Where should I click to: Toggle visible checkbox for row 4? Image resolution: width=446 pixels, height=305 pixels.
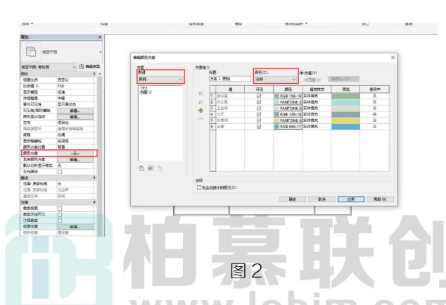(x=259, y=114)
